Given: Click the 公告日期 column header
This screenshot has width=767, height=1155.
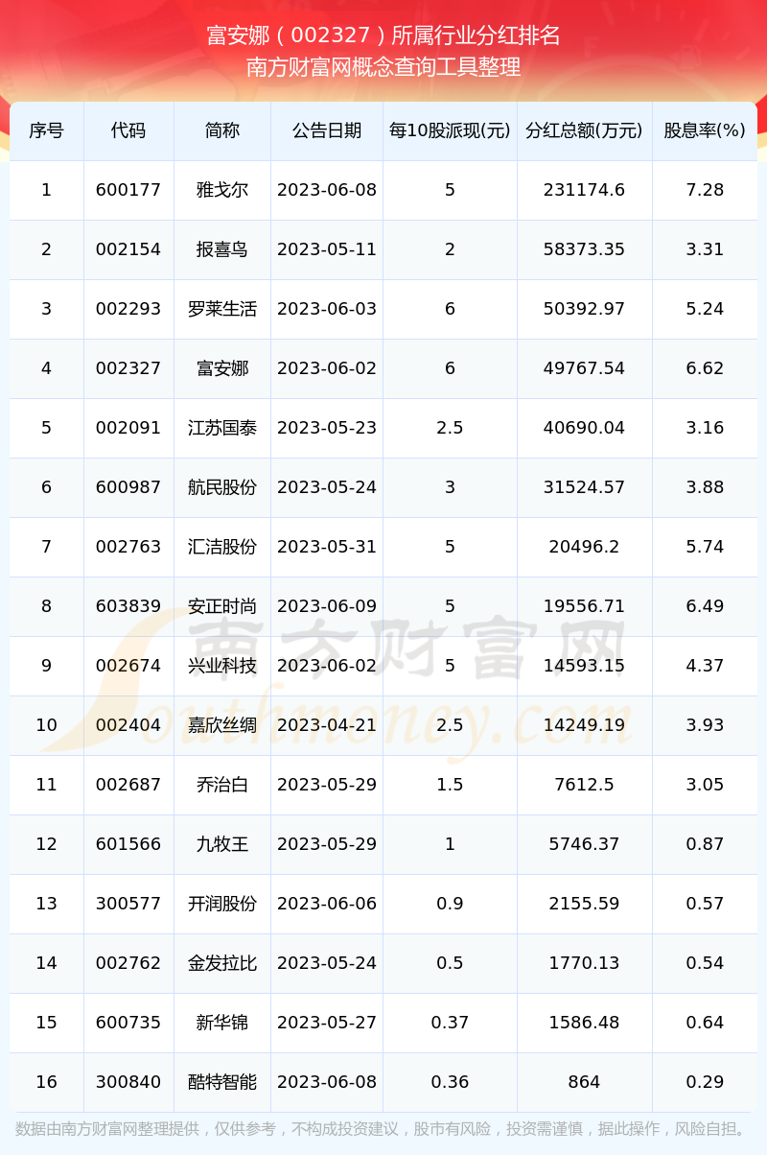Looking at the screenshot, I should (x=327, y=130).
